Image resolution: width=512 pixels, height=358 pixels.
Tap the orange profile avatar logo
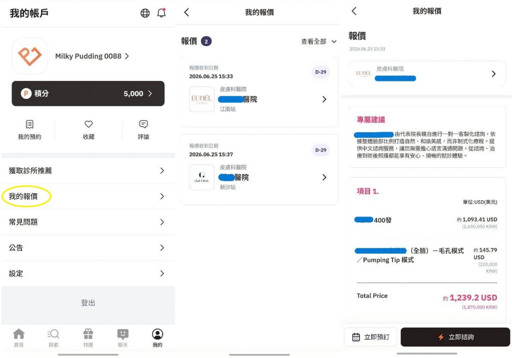[30, 56]
